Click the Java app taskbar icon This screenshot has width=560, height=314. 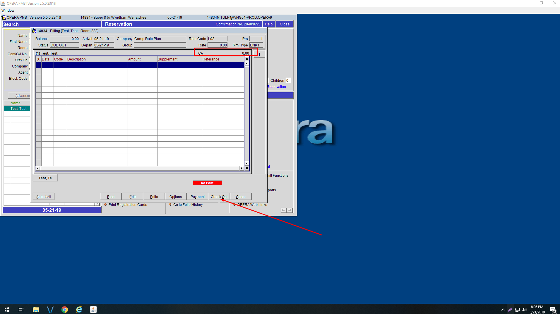point(93,310)
